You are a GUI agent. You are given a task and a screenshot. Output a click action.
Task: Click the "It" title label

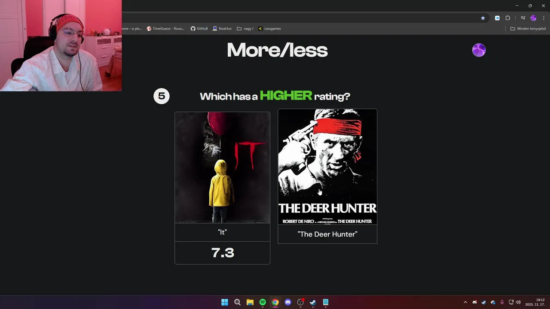coord(222,232)
